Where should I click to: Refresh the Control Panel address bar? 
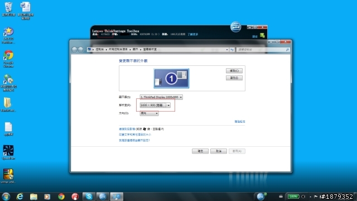(x=232, y=50)
